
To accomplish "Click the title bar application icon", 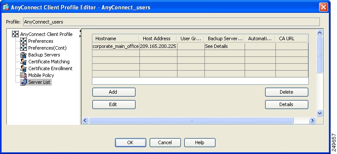I will (x=6, y=7).
